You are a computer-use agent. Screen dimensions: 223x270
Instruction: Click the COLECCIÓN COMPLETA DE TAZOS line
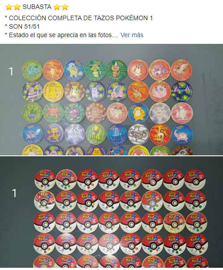[79, 18]
